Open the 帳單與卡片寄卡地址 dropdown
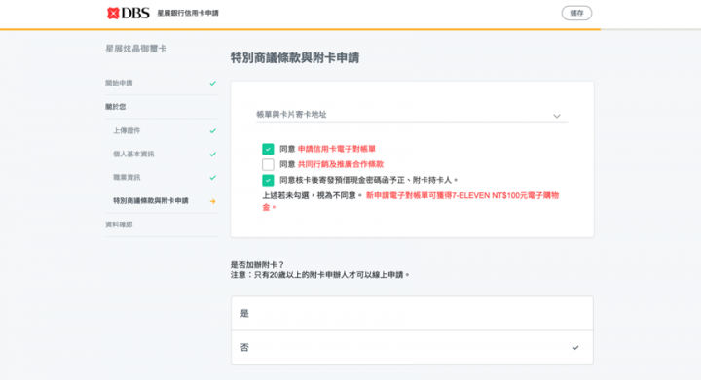The height and width of the screenshot is (380, 701). point(412,114)
